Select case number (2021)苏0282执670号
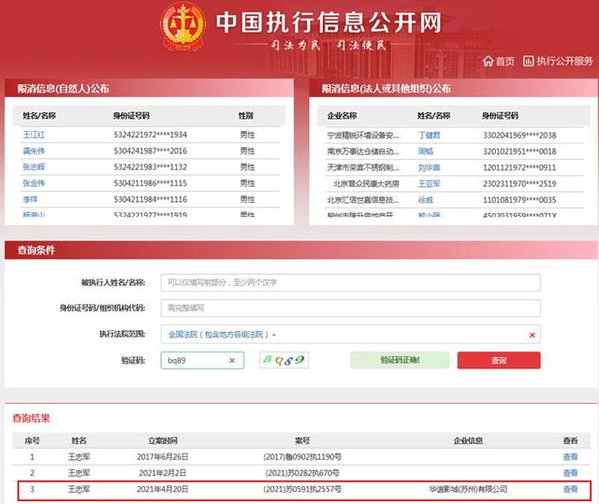The image size is (599, 504). 302,473
